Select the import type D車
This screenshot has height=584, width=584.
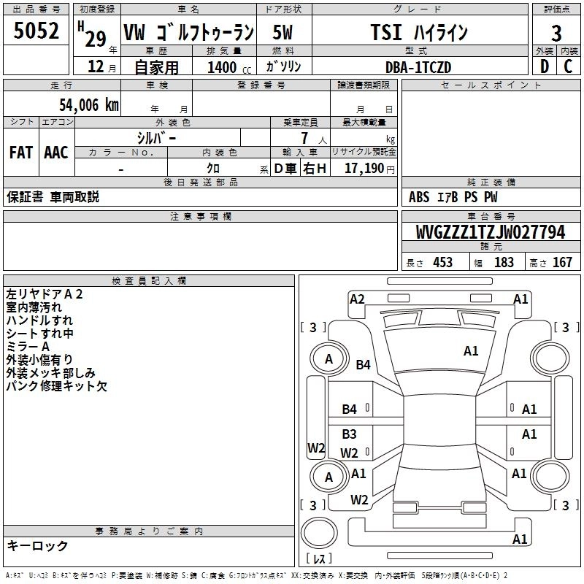pyautogui.click(x=285, y=169)
